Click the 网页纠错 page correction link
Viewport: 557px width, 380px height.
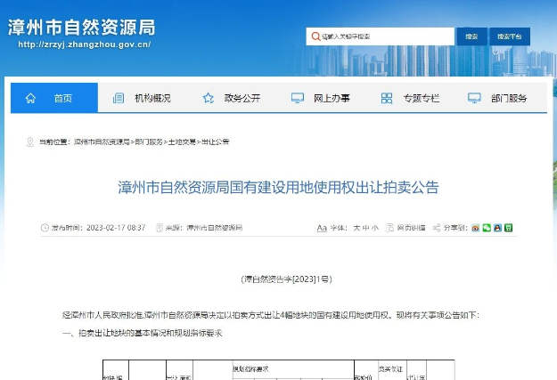(x=411, y=228)
